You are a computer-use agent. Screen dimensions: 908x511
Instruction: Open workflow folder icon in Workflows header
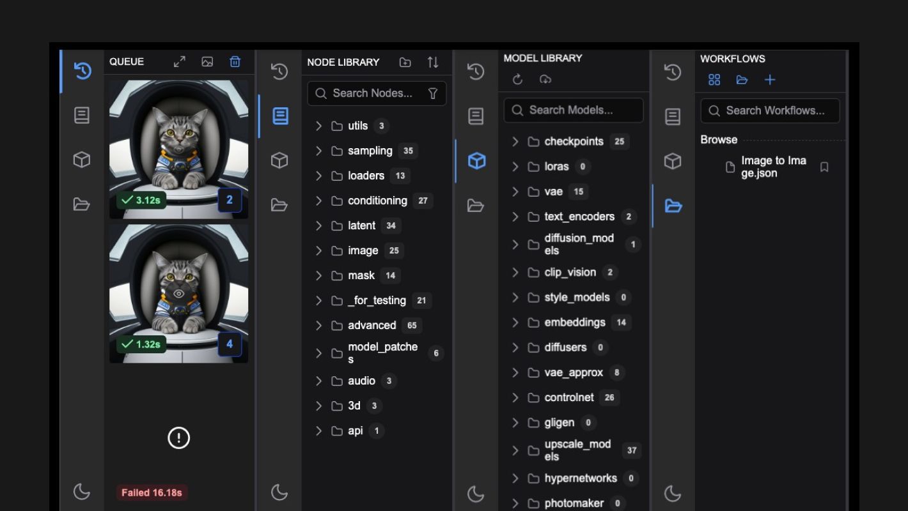click(x=742, y=80)
